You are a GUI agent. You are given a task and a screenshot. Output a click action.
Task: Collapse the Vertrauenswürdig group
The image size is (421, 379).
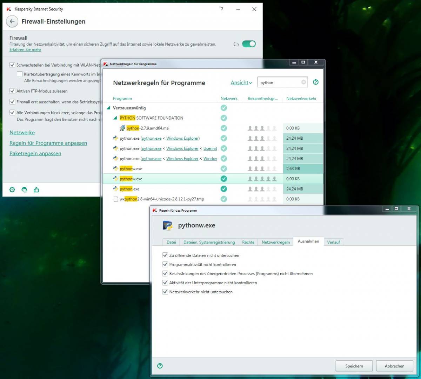108,108
